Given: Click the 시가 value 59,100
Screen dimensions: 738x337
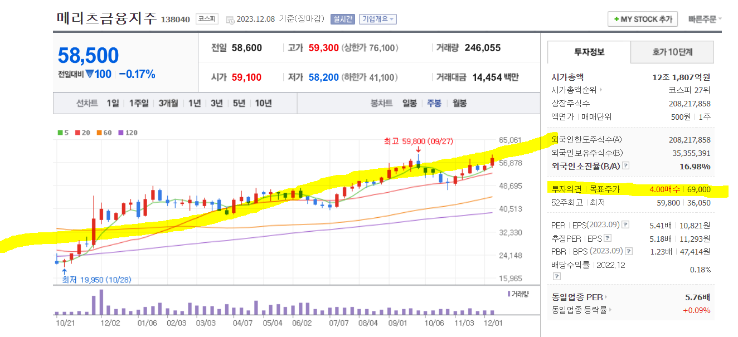Looking at the screenshot, I should tap(246, 77).
